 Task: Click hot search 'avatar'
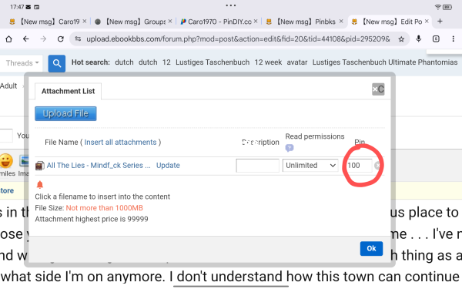(x=297, y=62)
